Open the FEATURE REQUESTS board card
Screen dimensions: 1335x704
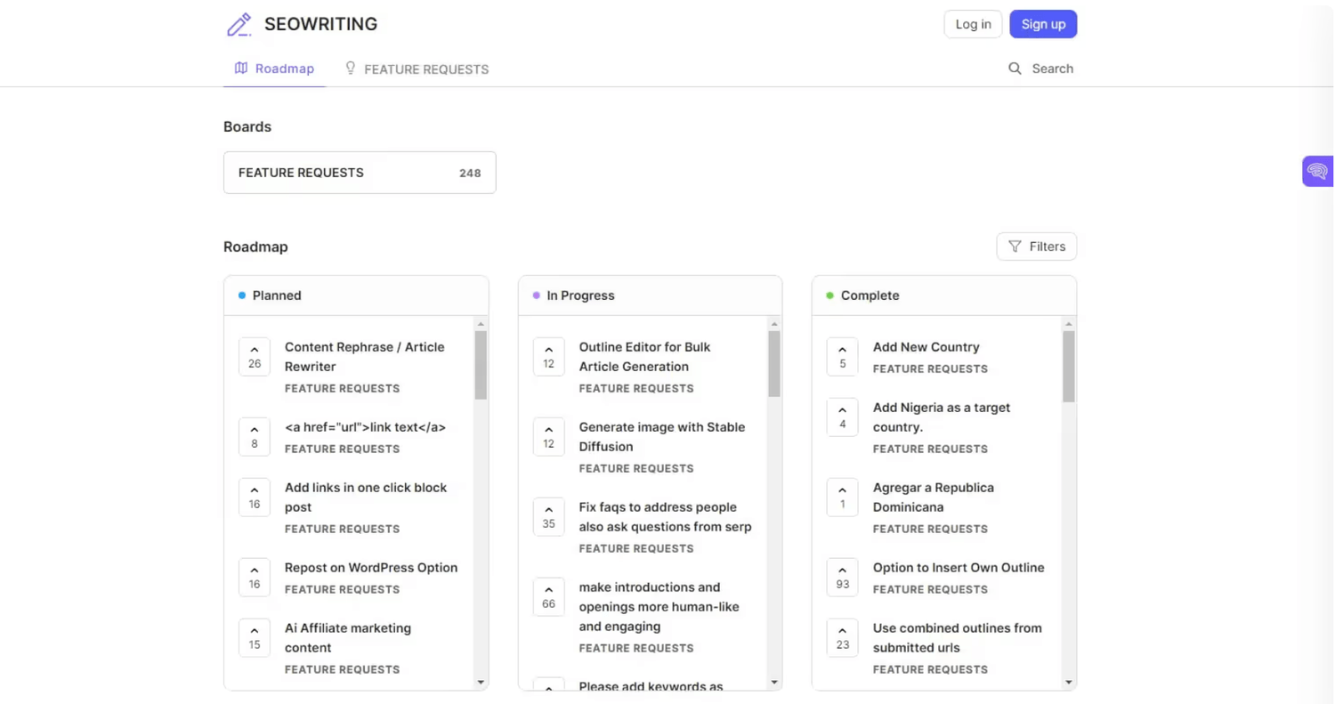click(359, 173)
